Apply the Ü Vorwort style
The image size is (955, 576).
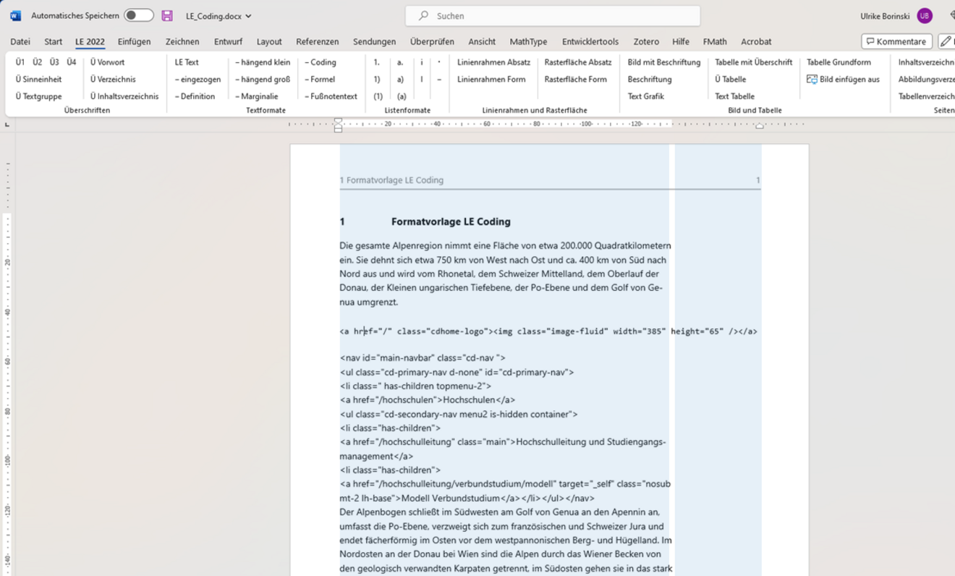[x=107, y=62]
